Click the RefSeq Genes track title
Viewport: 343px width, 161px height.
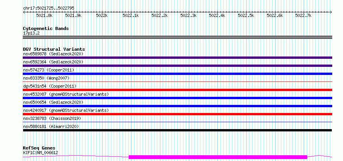coord(39,148)
